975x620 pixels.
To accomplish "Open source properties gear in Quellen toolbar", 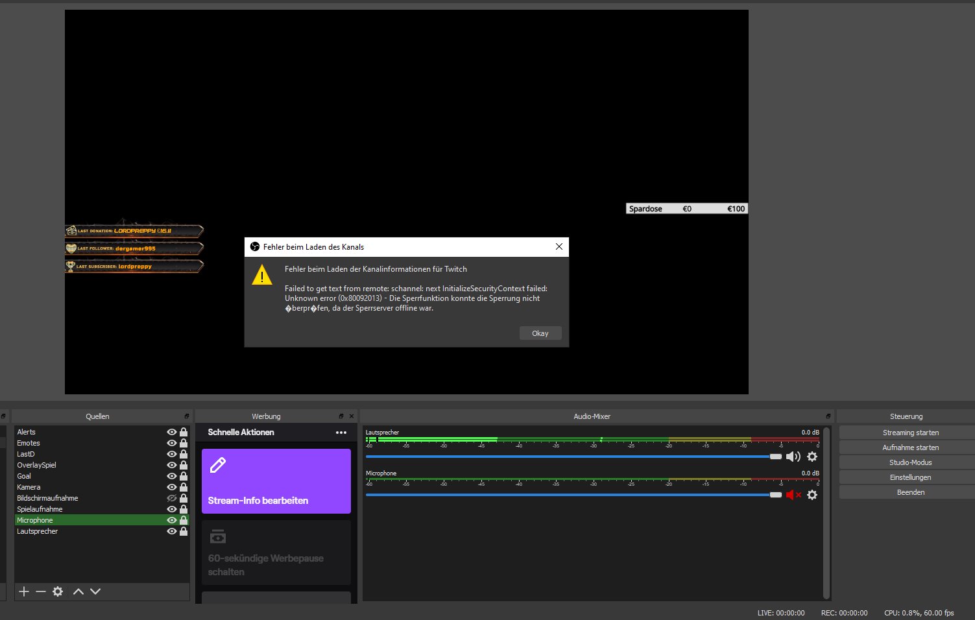I will [x=58, y=591].
